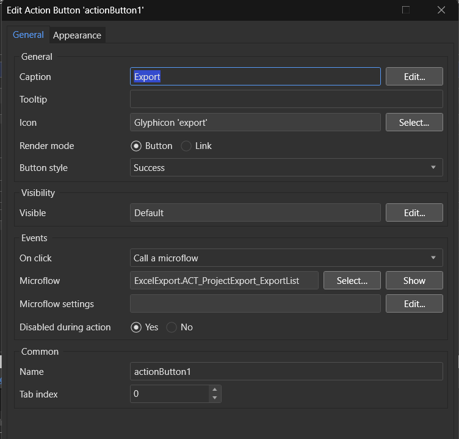Increment the Tab index spinner up arrow

pos(214,390)
